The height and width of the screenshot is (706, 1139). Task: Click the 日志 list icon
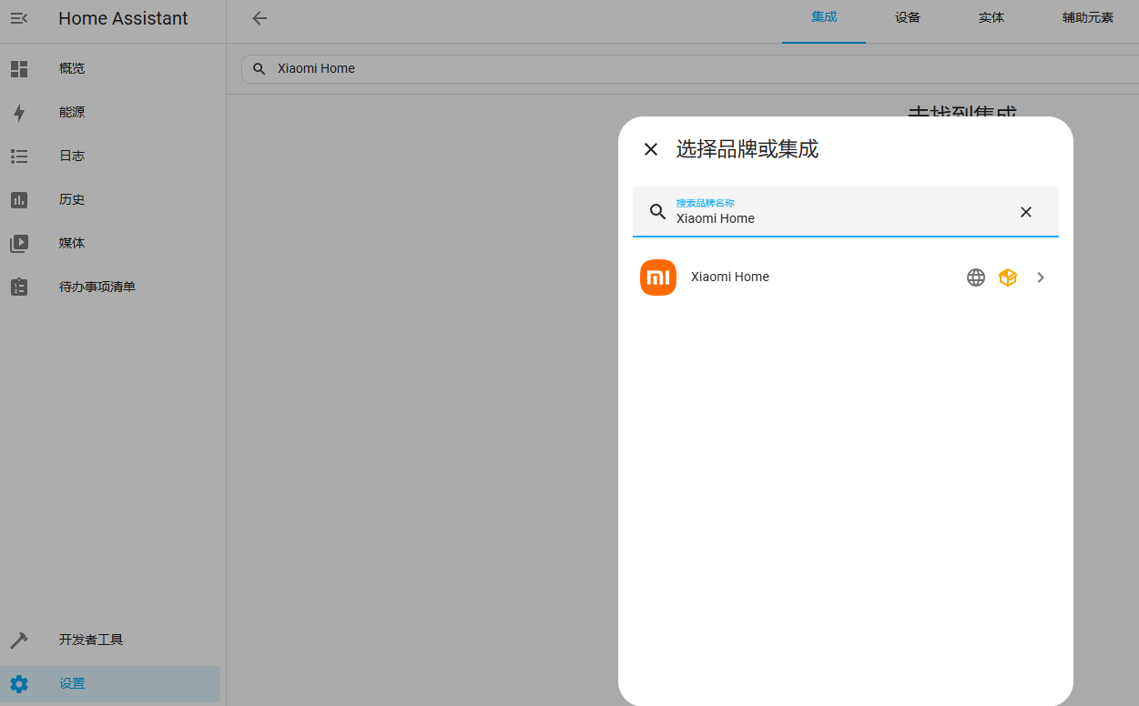[x=19, y=156]
